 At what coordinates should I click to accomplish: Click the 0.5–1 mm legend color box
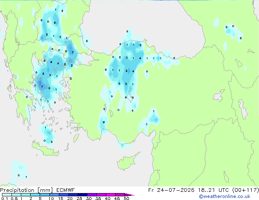point(16,195)
